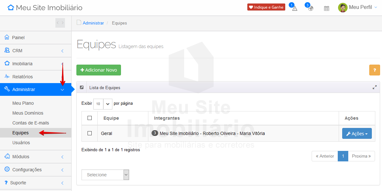The height and width of the screenshot is (191, 382).
Task: Select Meus Domínios in the sidebar
Action: [28, 113]
